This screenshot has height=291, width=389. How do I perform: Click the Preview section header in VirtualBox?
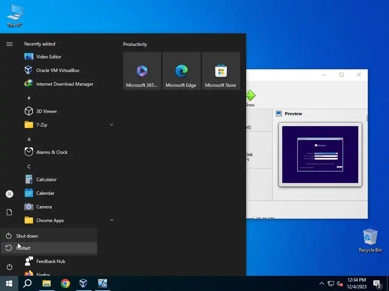(x=293, y=114)
